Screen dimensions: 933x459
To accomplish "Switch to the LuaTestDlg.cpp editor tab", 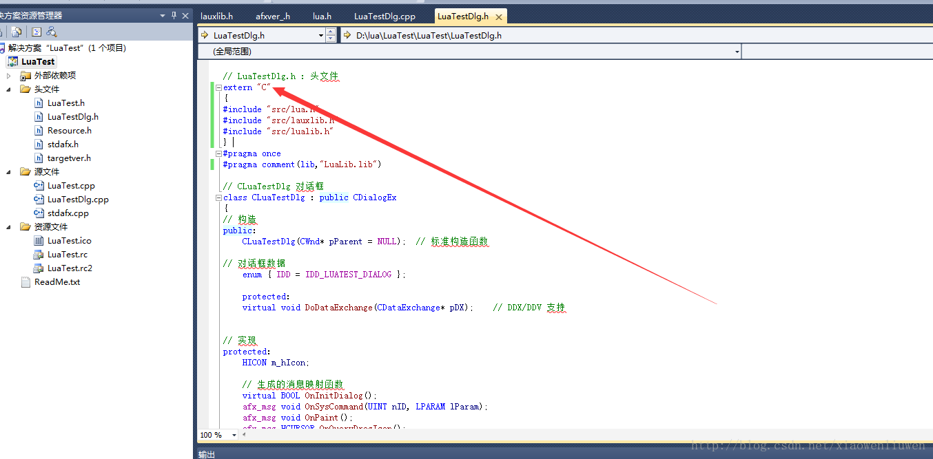I will [385, 16].
